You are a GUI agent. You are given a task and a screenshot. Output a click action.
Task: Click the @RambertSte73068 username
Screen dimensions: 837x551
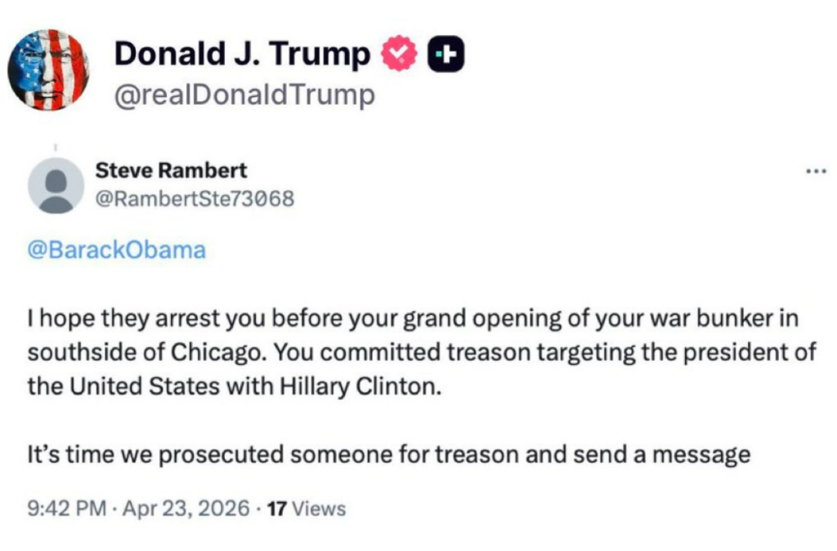(x=195, y=198)
